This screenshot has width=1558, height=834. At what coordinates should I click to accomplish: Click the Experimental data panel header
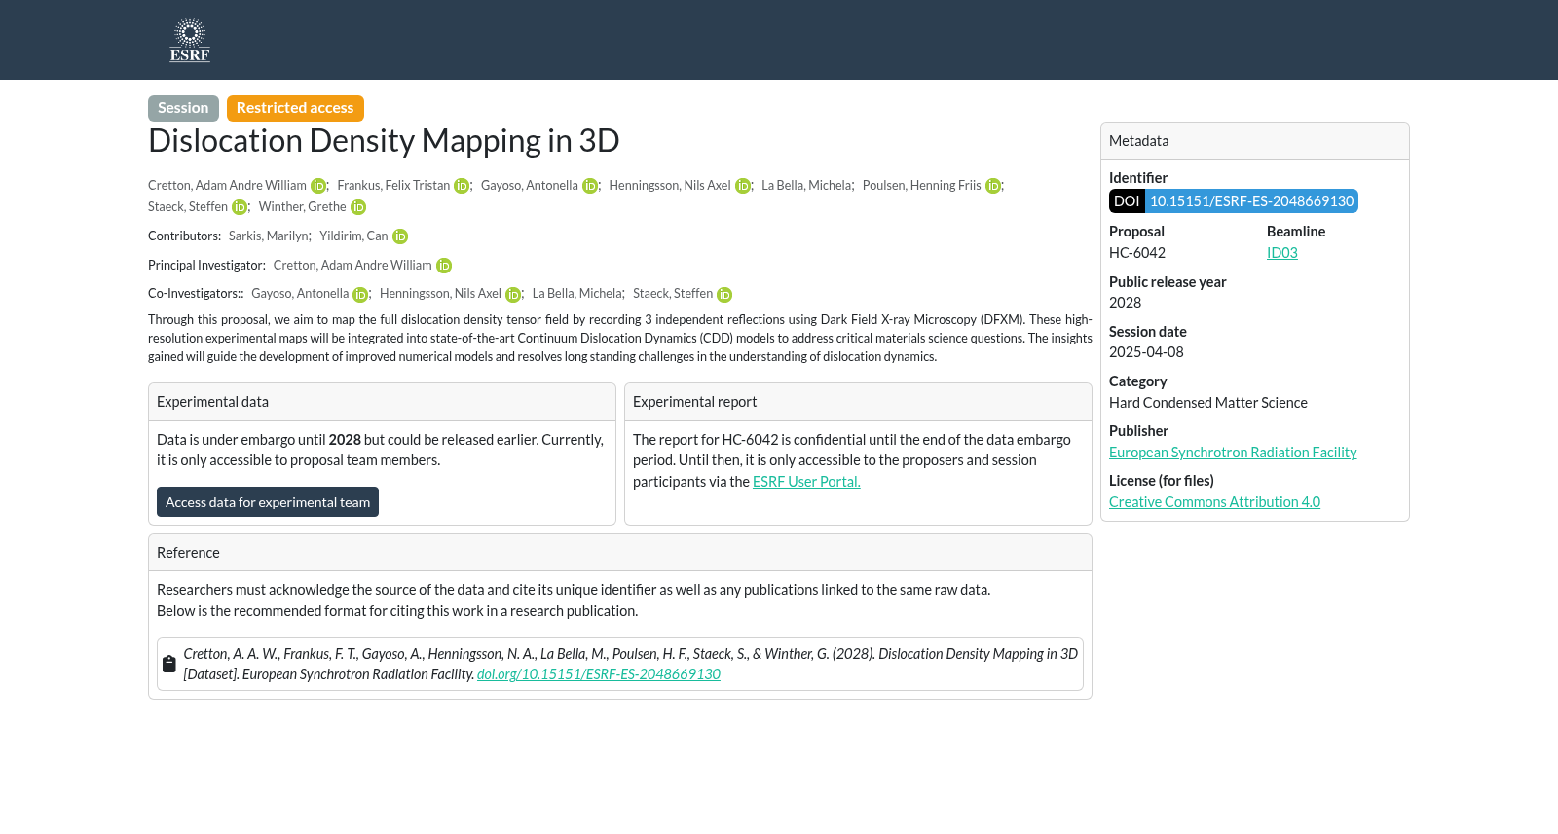coord(382,402)
